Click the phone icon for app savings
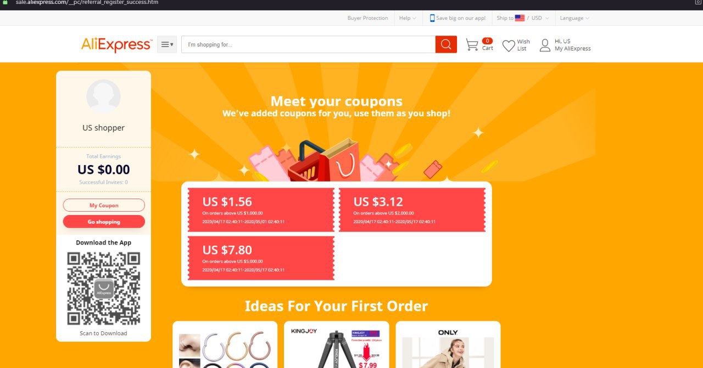 click(432, 18)
